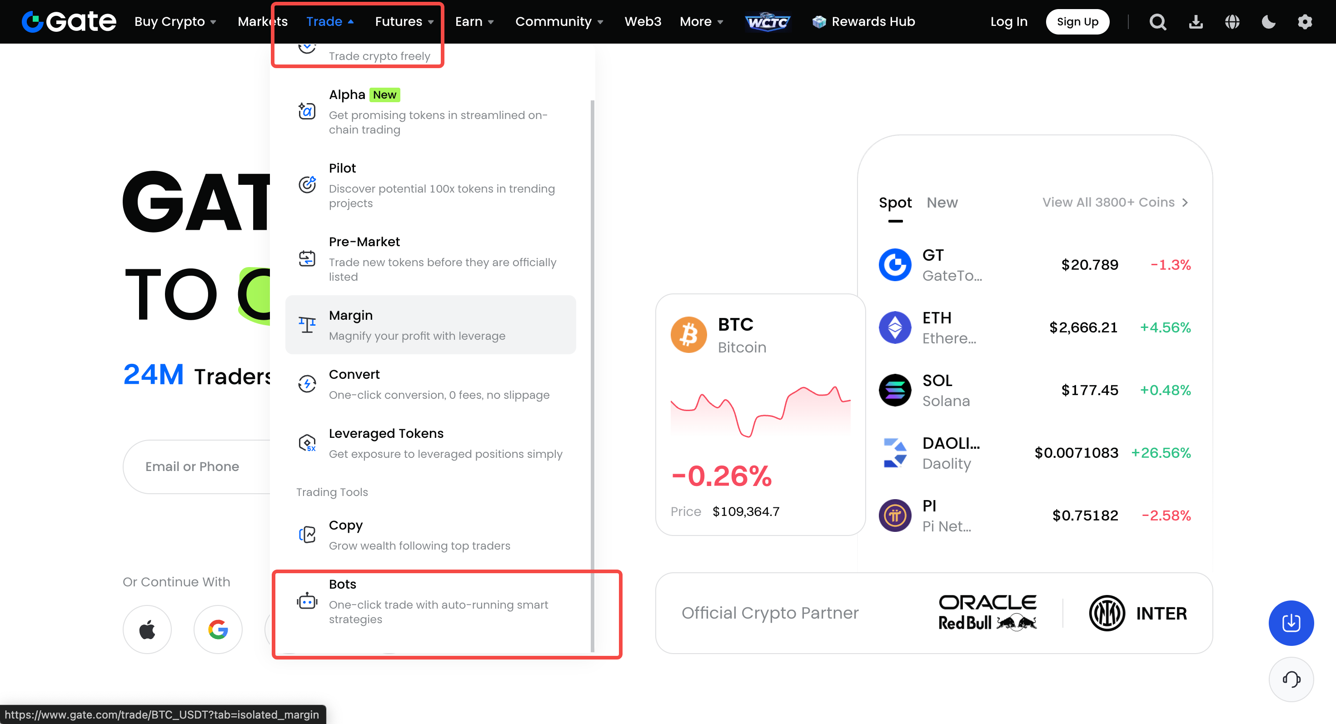Sign in with the Google icon
Screen dimensions: 1336x724
tap(218, 629)
